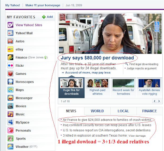The height and width of the screenshot is (151, 164).
Task: Open the Find legal downloading link
Action: (144, 64)
